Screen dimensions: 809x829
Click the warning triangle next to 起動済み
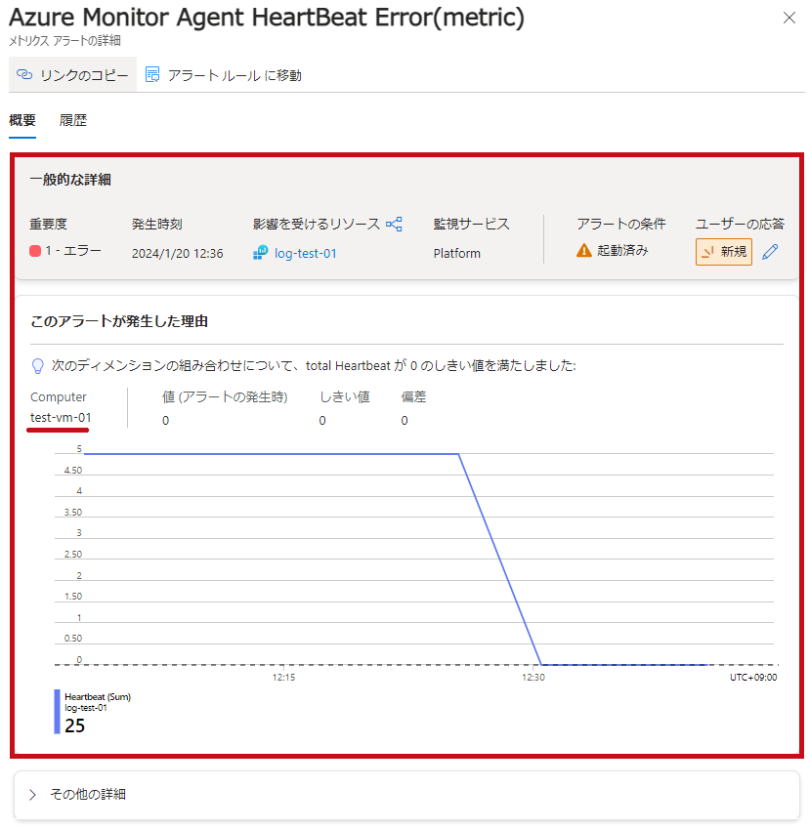click(x=583, y=250)
